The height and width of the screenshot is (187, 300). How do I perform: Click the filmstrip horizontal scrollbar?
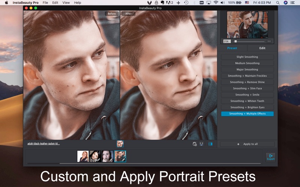tap(160, 163)
